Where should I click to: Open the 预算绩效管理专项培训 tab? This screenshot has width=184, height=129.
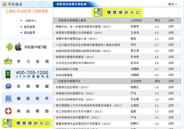71,4
